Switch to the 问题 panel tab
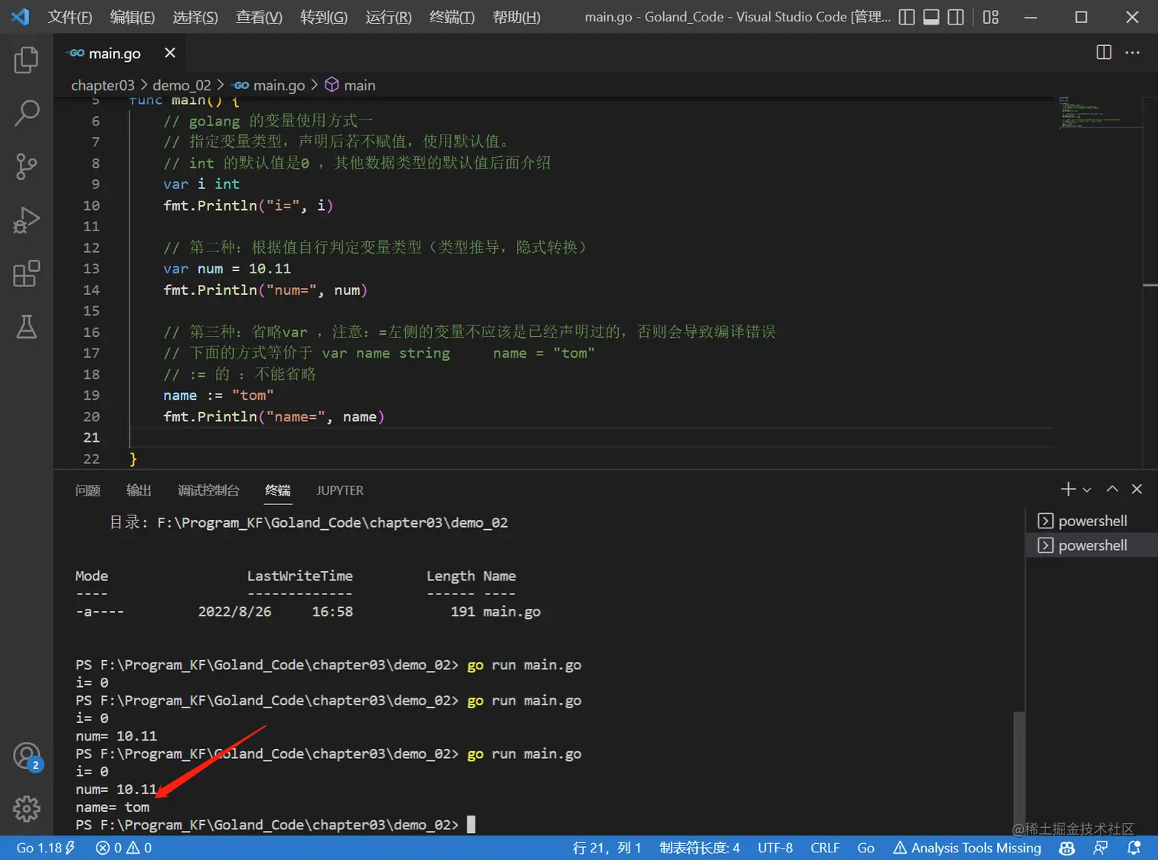Viewport: 1158px width, 860px height. click(88, 490)
